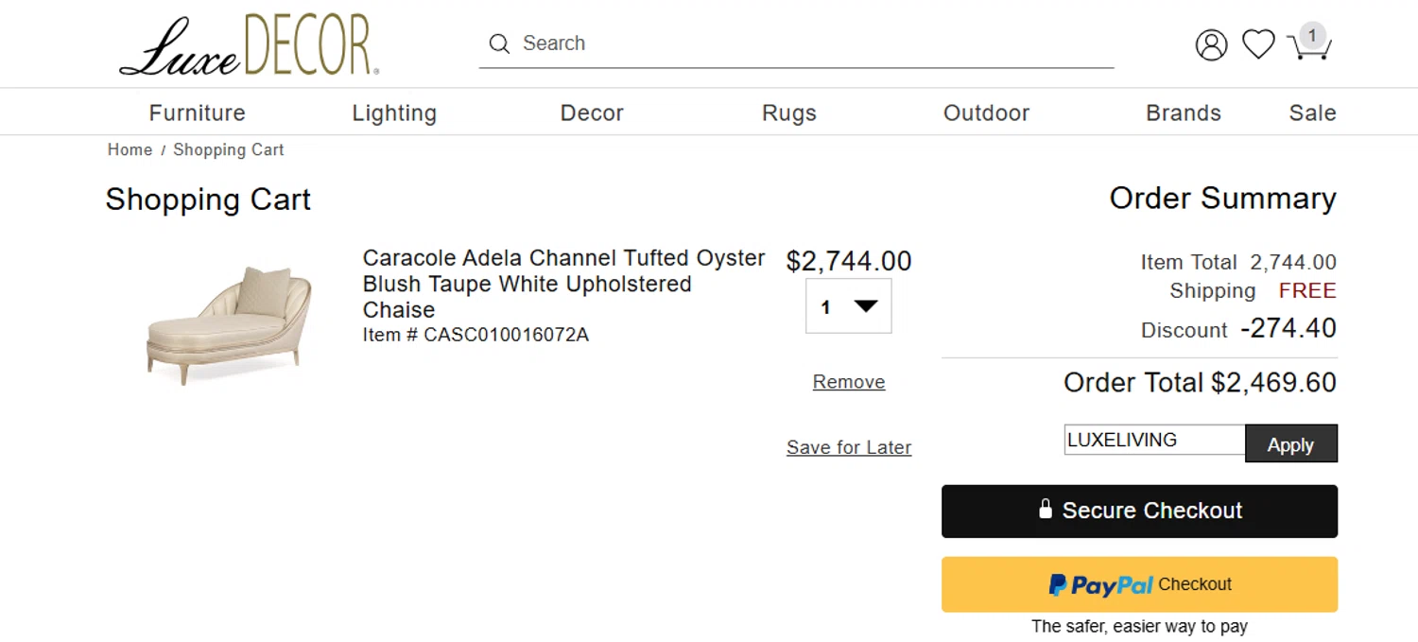The image size is (1418, 642).
Task: Click the search magnifier icon
Action: [x=498, y=43]
